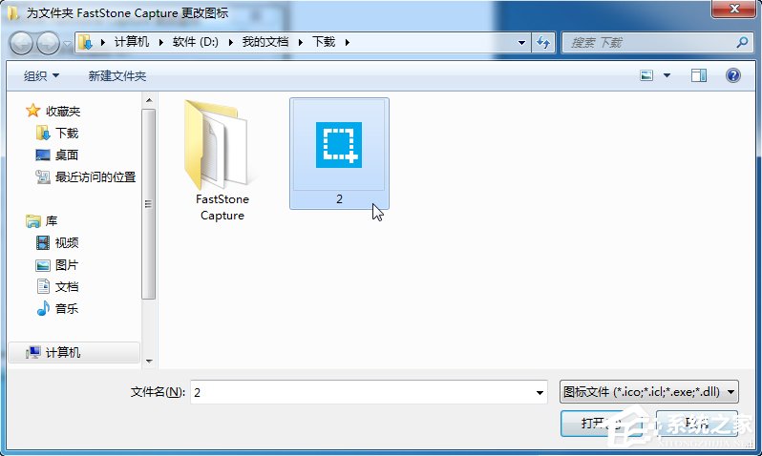Image resolution: width=762 pixels, height=456 pixels.
Task: Click the blue help question mark icon
Action: (x=732, y=75)
